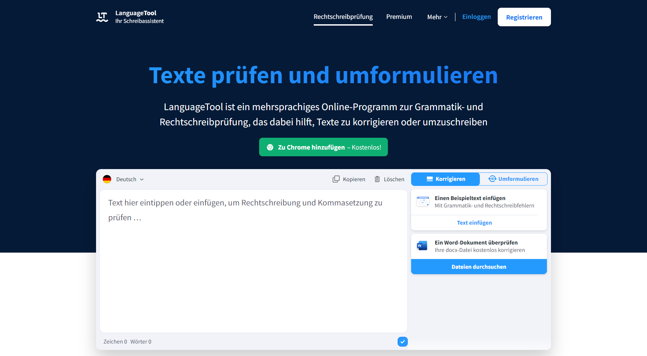
Task: Toggle the blue checkmark auto-check switch
Action: point(402,342)
